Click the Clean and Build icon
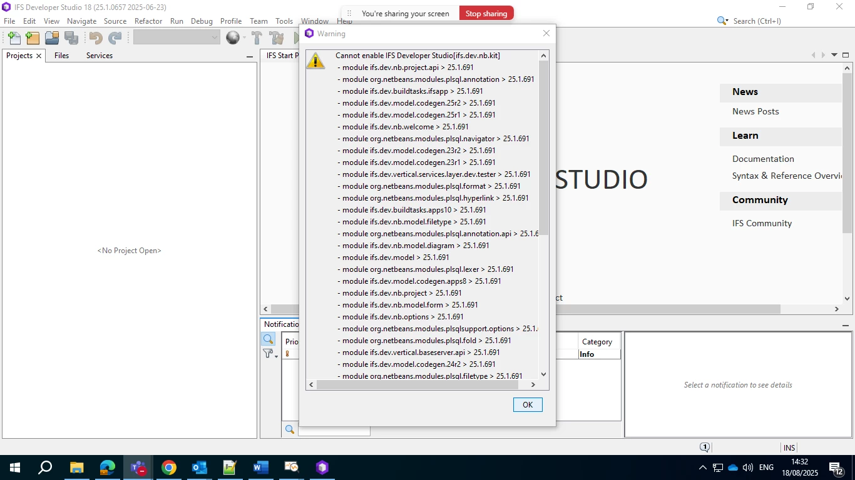855x480 pixels. (276, 38)
